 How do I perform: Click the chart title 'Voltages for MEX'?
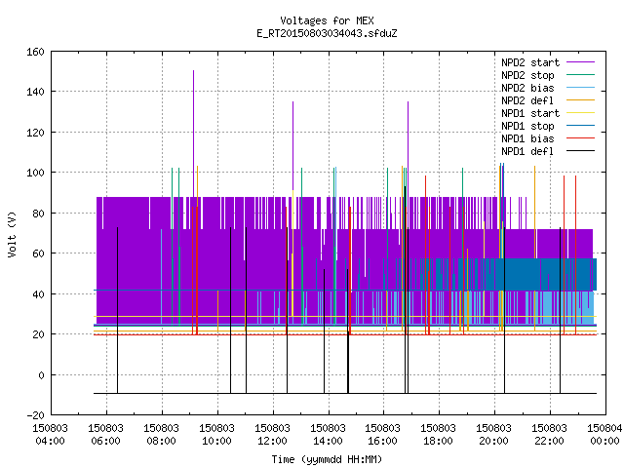click(327, 20)
